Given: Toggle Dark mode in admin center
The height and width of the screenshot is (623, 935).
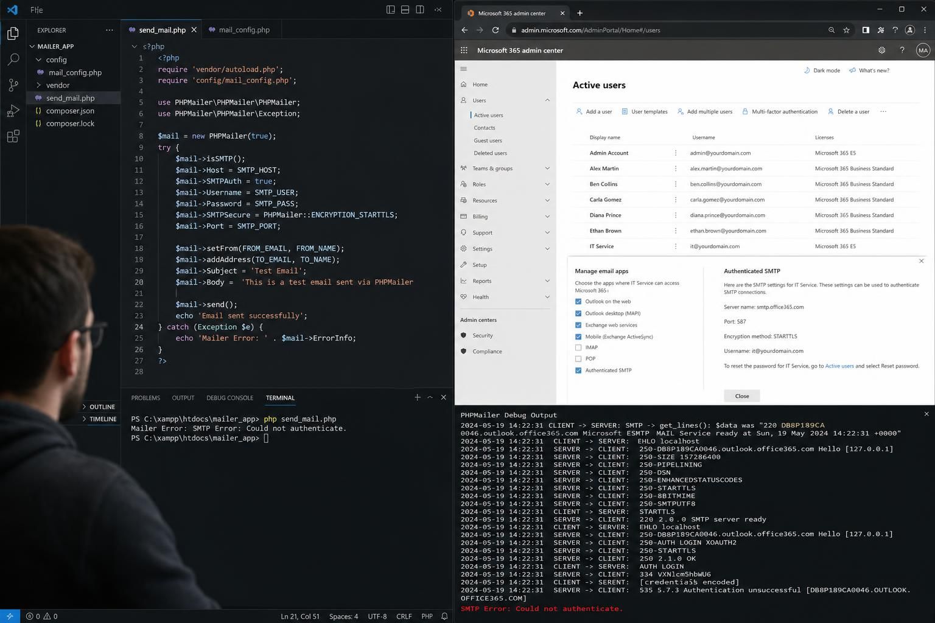Looking at the screenshot, I should 822,71.
